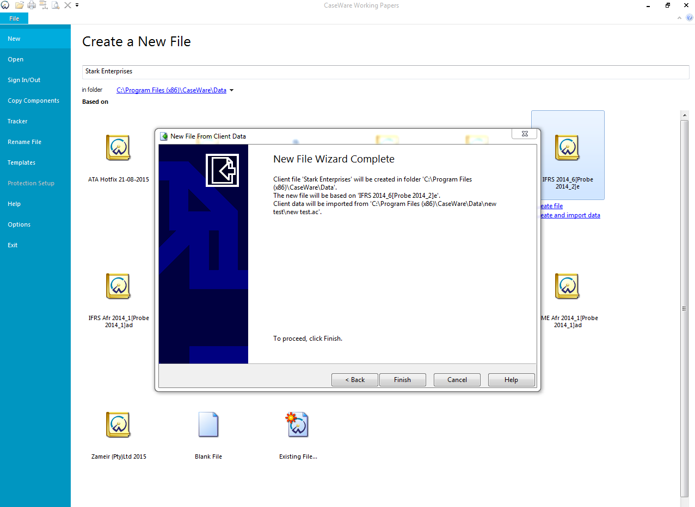Image resolution: width=695 pixels, height=507 pixels.
Task: Select the IFRS 2014_6[Probe 2014_2]e template
Action: pos(568,155)
